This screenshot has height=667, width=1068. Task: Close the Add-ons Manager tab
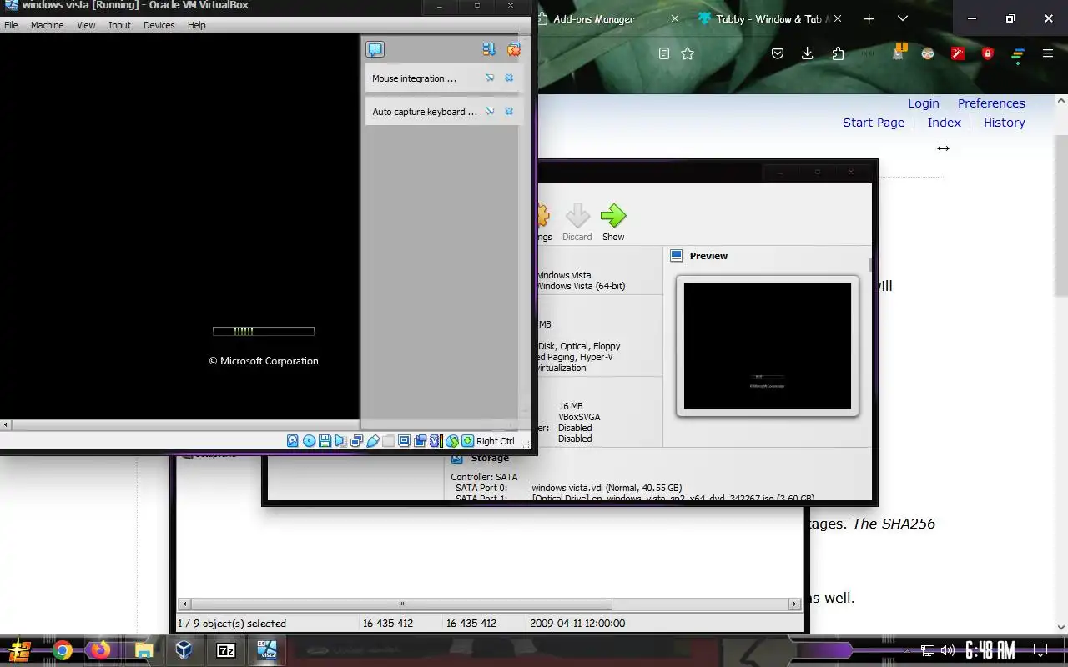(675, 18)
